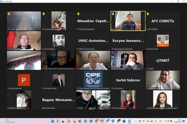Click the raised hand on АГС СОВІСТЬ tile

click(x=148, y=14)
